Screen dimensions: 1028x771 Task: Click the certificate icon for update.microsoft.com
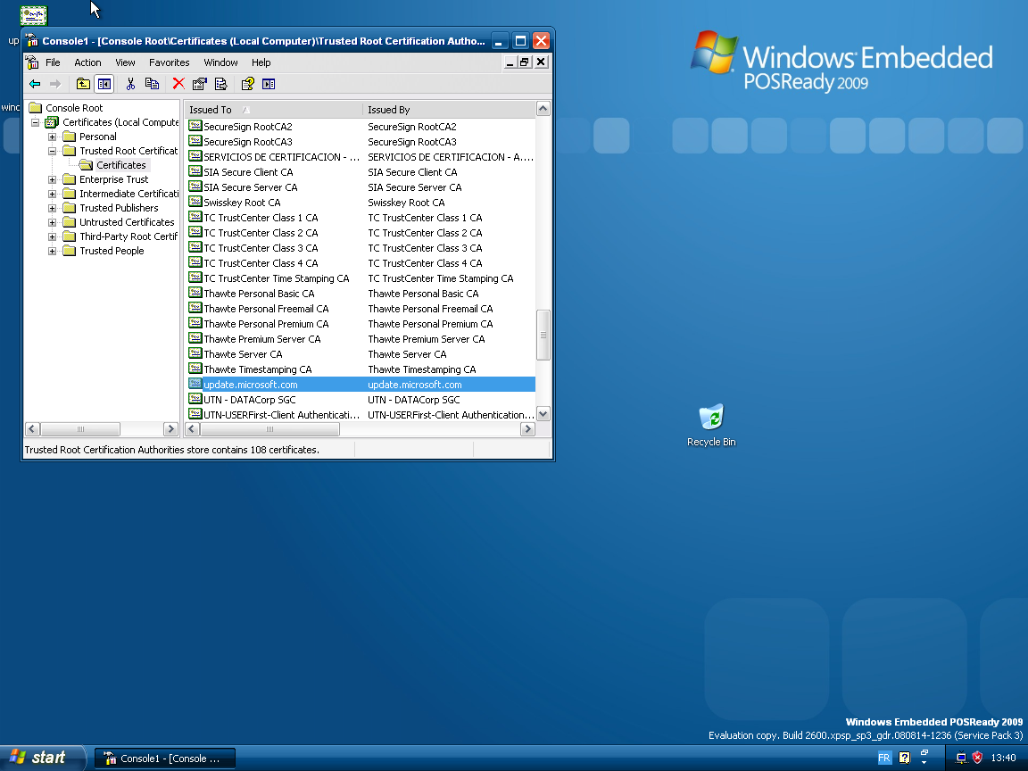[195, 385]
